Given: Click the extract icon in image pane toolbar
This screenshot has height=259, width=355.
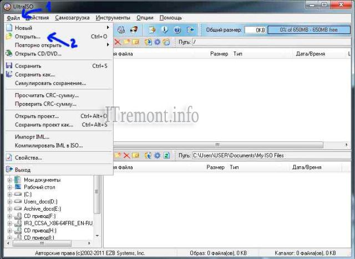Looking at the screenshot, I should coord(148,42).
